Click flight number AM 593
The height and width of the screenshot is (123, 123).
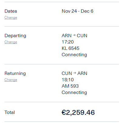(x=70, y=86)
